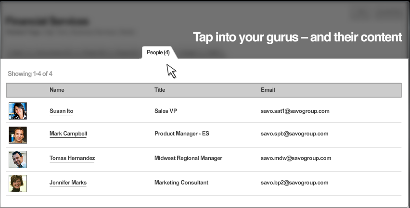Image resolution: width=410 pixels, height=208 pixels.
Task: Open the Tomas Hernandez name link
Action: click(72, 159)
